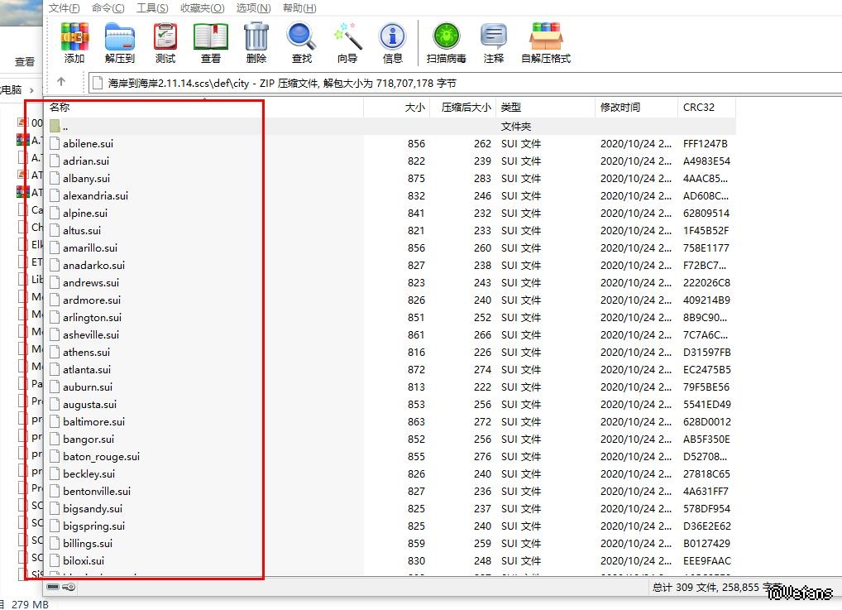842x610 pixels.
Task: Open the 收藏夹(O) menu
Action: tap(203, 8)
